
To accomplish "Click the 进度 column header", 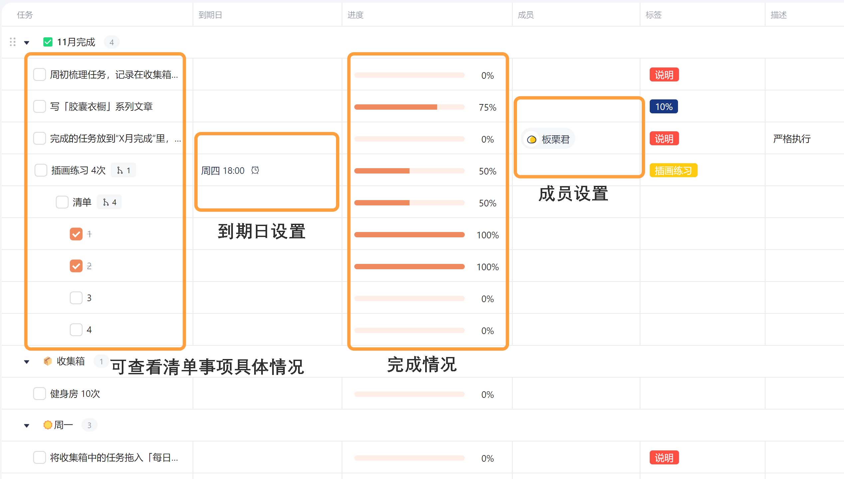I will click(x=356, y=15).
